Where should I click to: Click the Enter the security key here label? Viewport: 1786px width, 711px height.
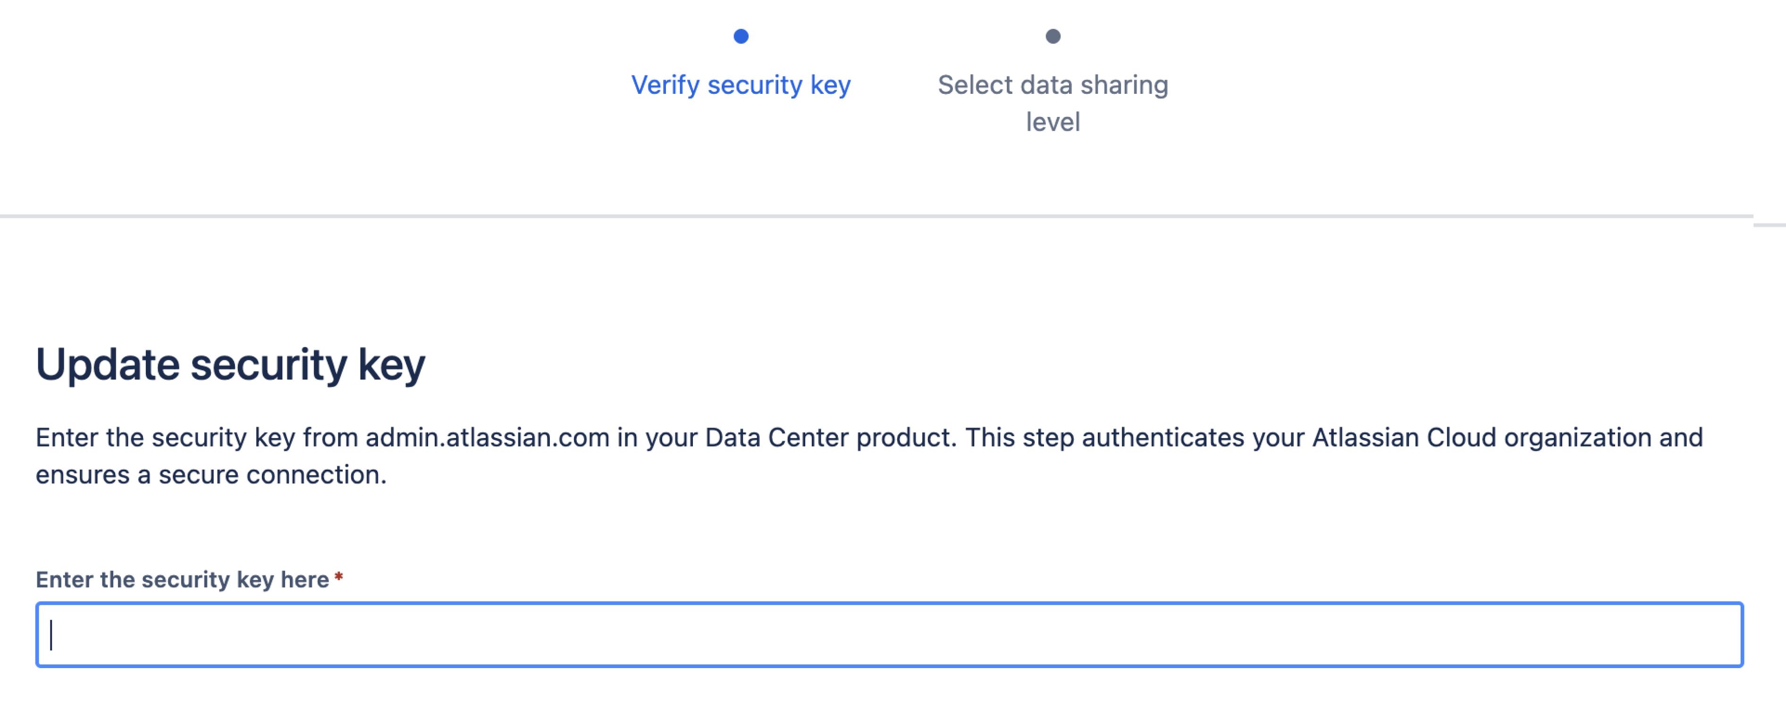coord(182,579)
